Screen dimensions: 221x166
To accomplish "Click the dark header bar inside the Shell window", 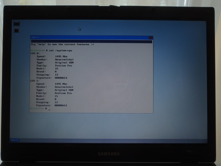I will point(92,41).
